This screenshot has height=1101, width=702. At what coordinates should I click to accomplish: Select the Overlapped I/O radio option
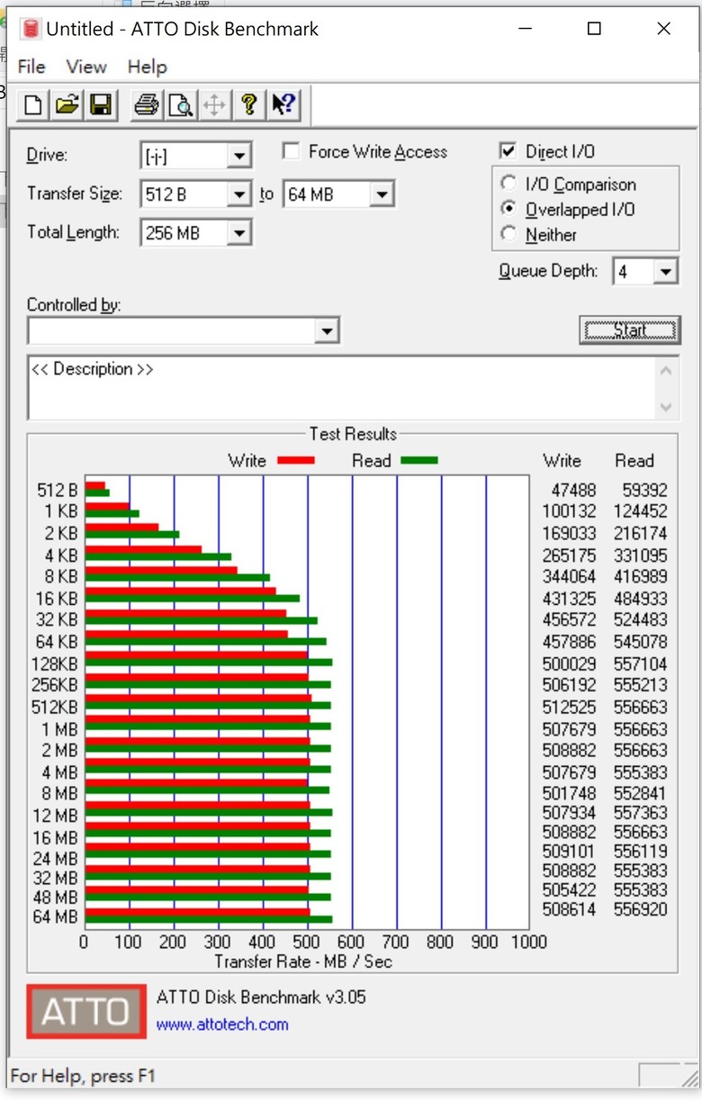pyautogui.click(x=508, y=209)
